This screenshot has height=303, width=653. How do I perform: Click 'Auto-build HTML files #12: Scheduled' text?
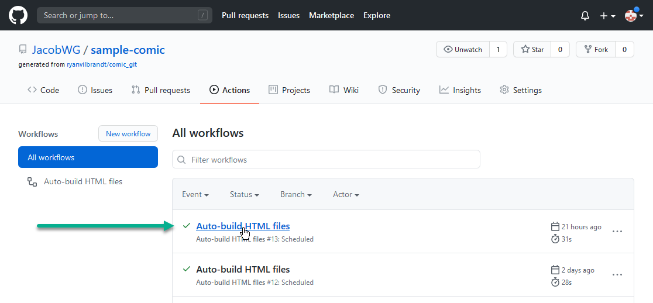click(255, 283)
